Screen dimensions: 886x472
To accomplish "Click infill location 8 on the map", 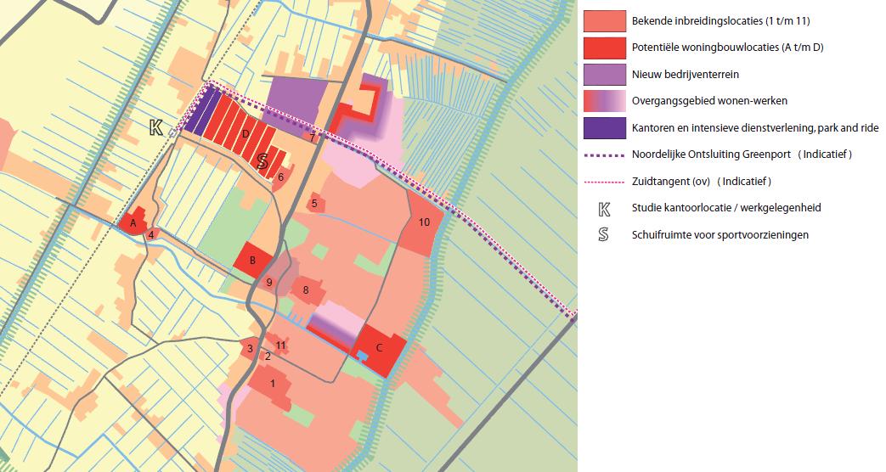I will tap(306, 290).
